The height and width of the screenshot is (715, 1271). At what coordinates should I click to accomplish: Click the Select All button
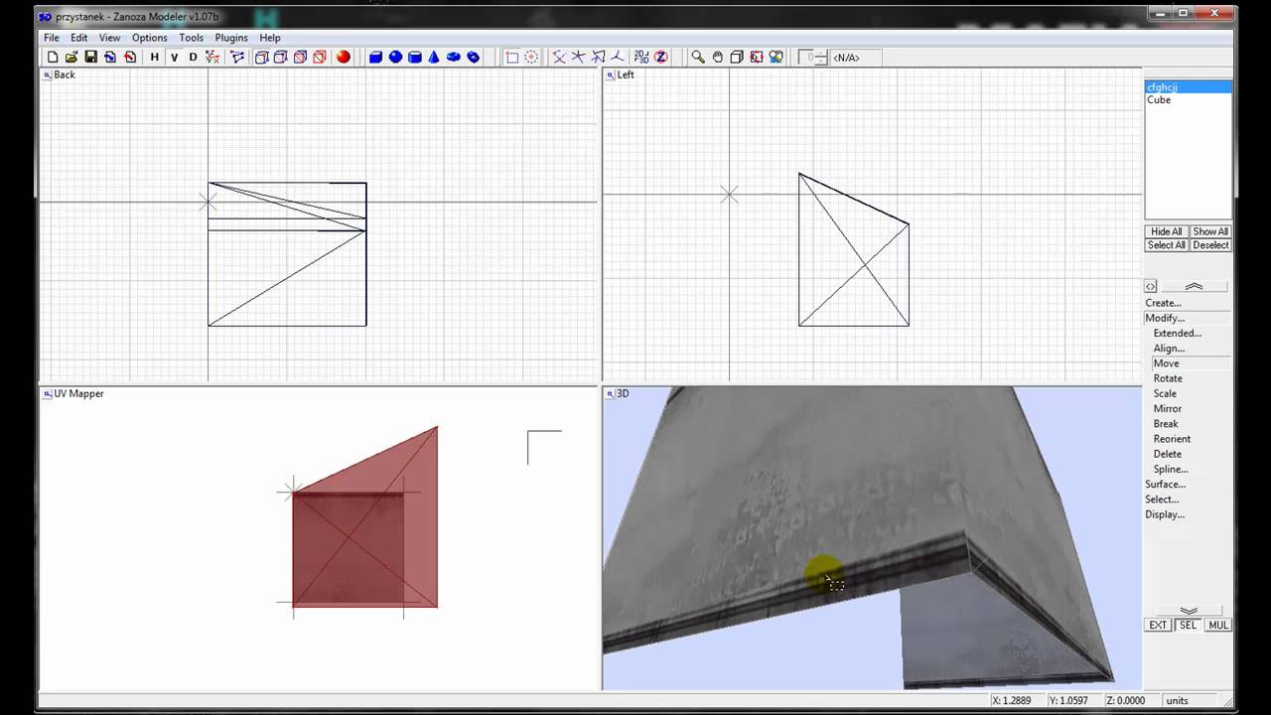(1166, 244)
